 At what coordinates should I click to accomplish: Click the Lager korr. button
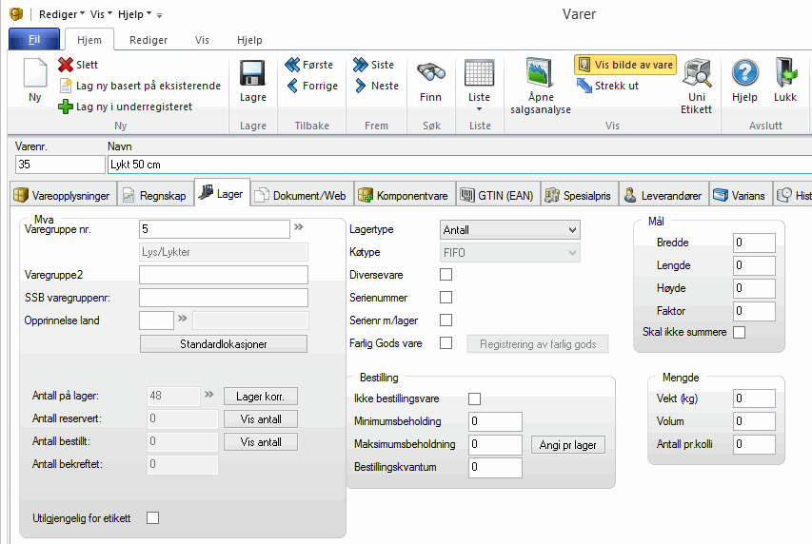(x=261, y=396)
